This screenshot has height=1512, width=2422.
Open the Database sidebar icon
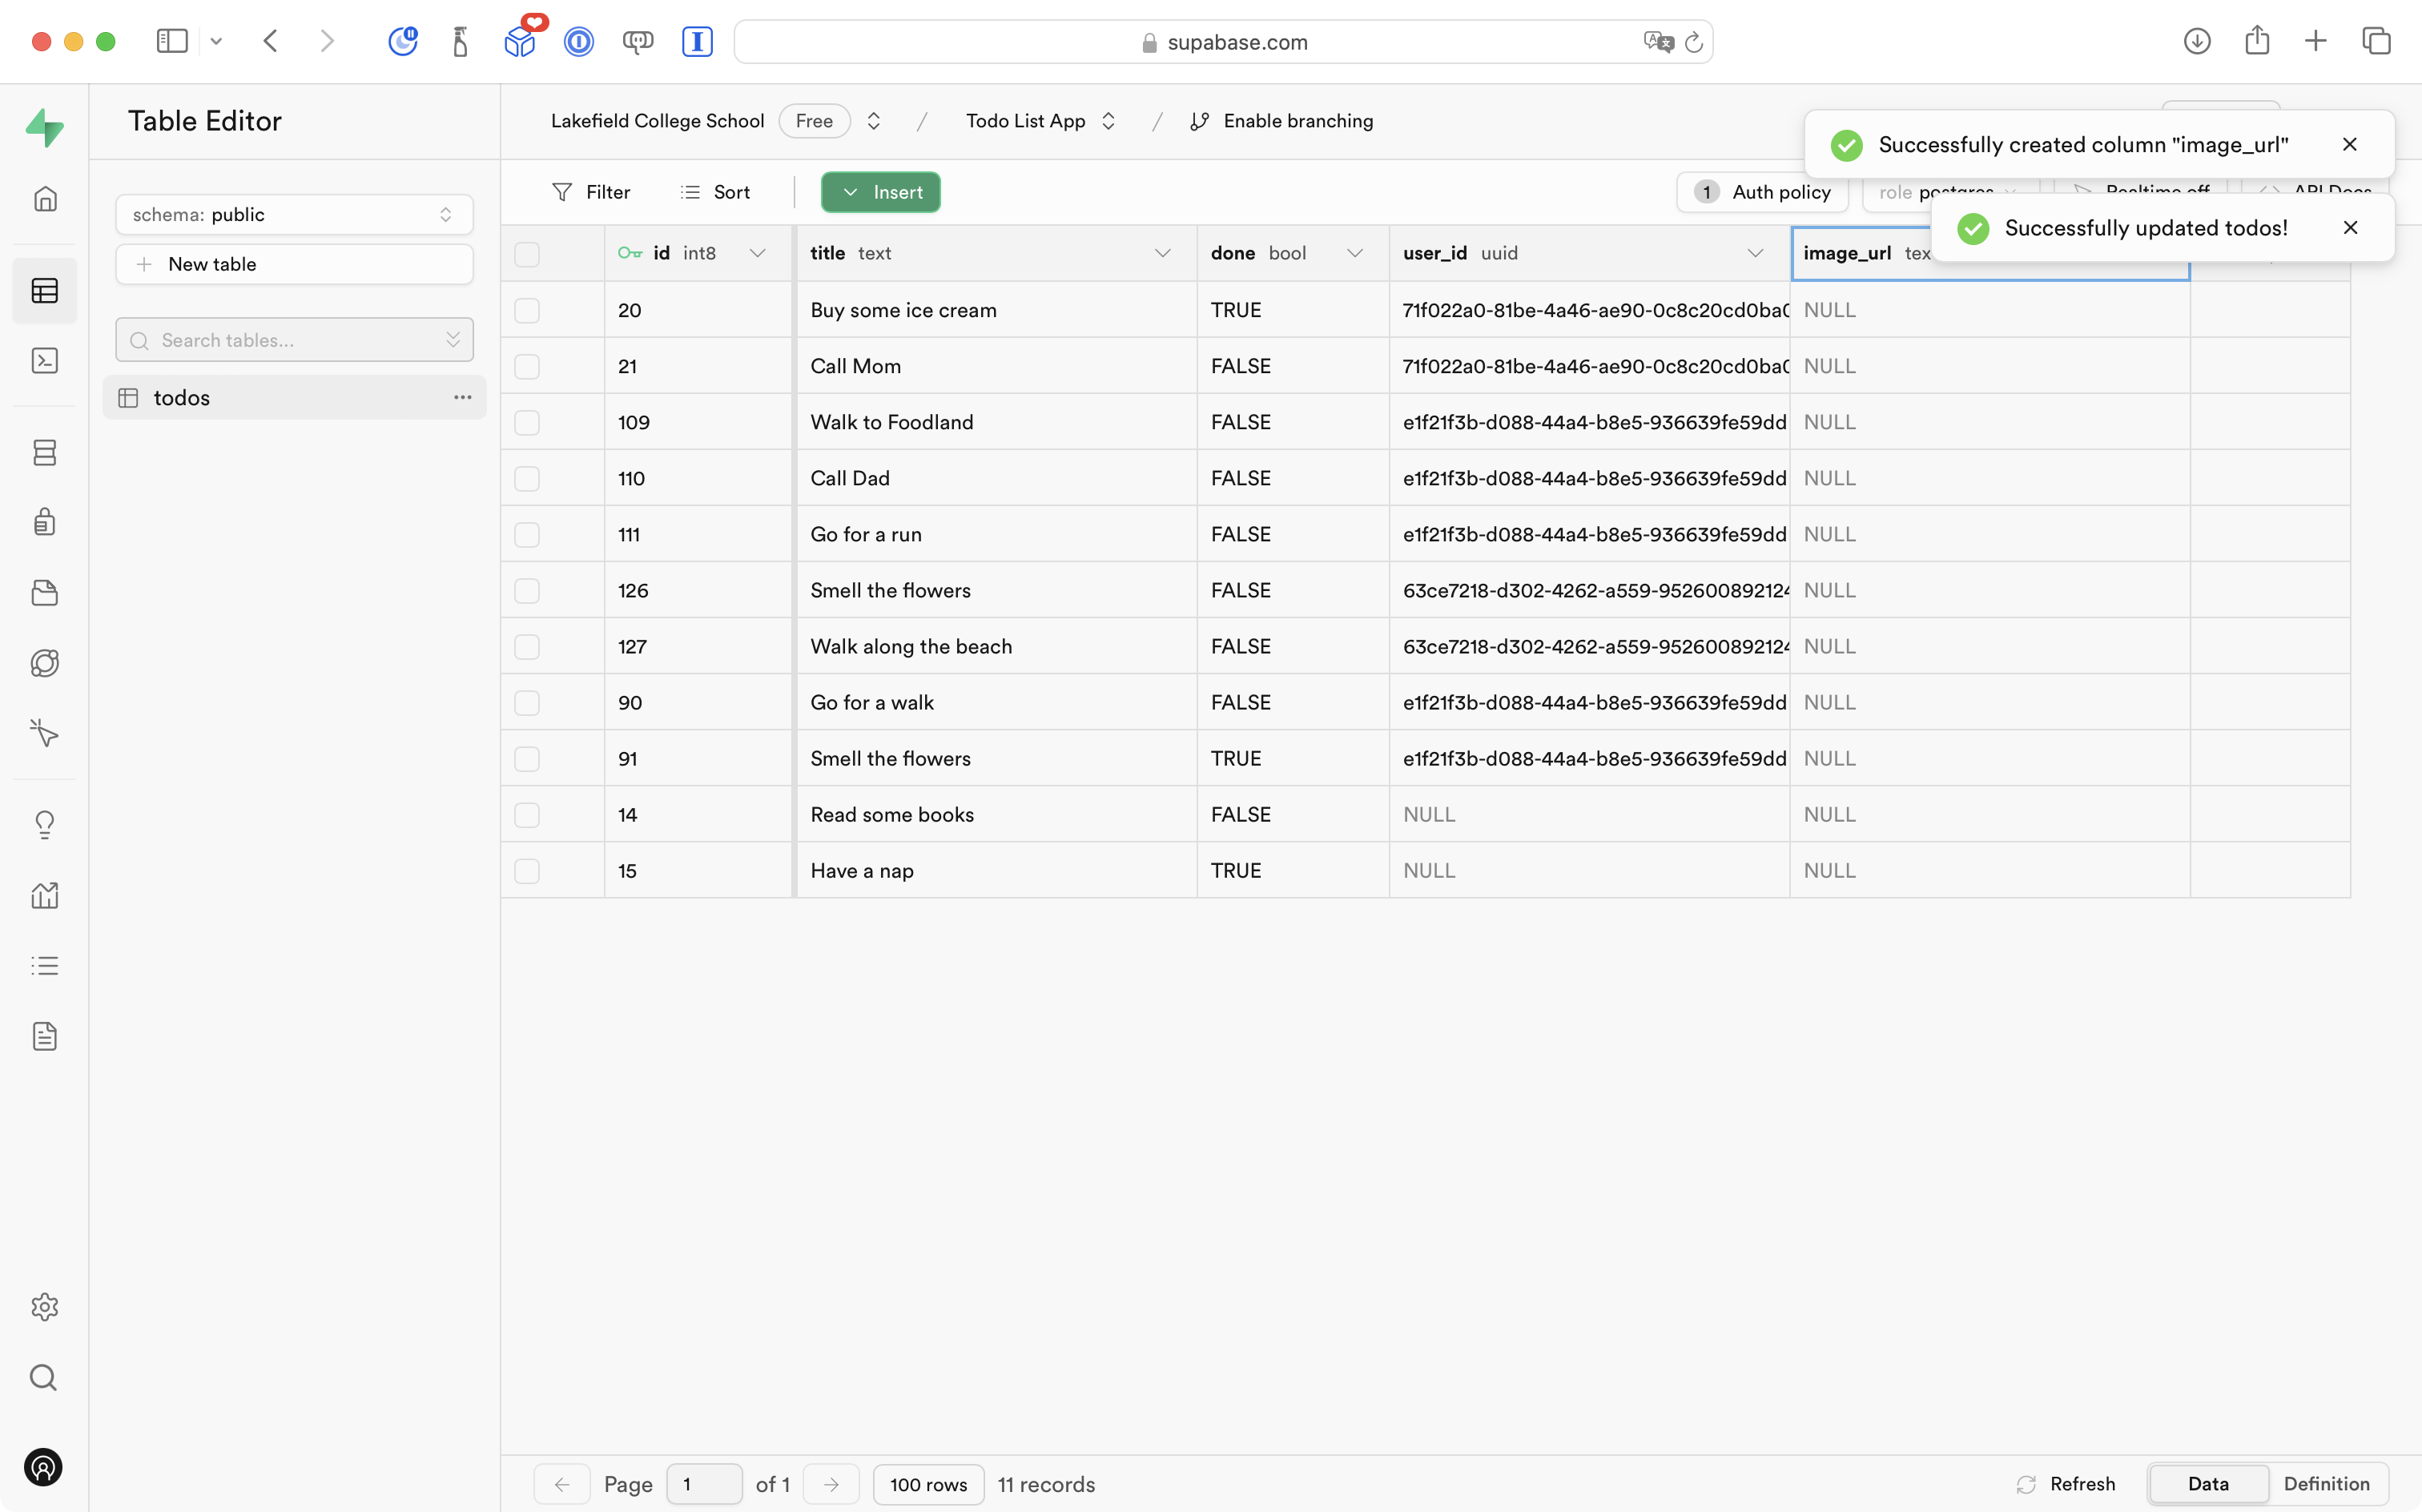coord(45,452)
